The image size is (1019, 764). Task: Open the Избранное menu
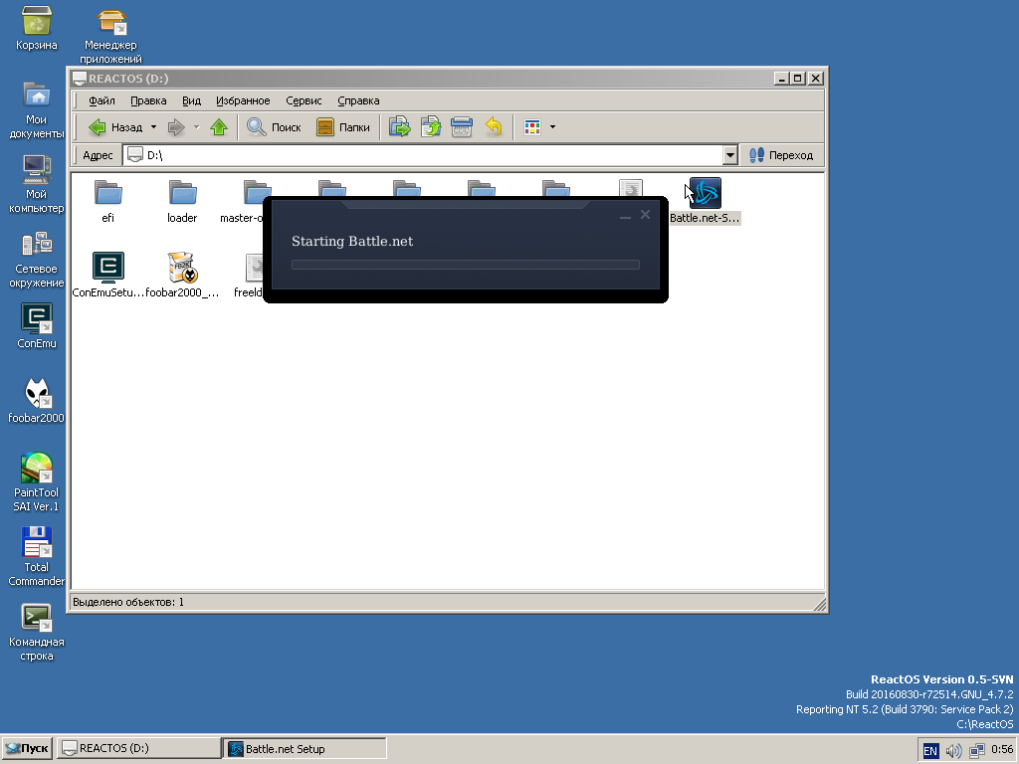[243, 100]
